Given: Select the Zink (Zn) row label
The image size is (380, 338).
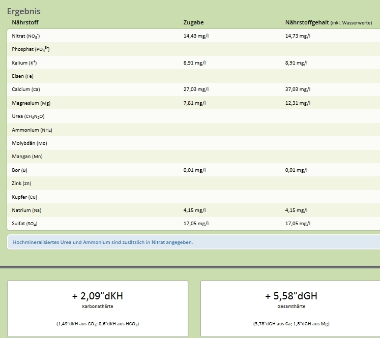Looking at the screenshot, I should tap(21, 183).
